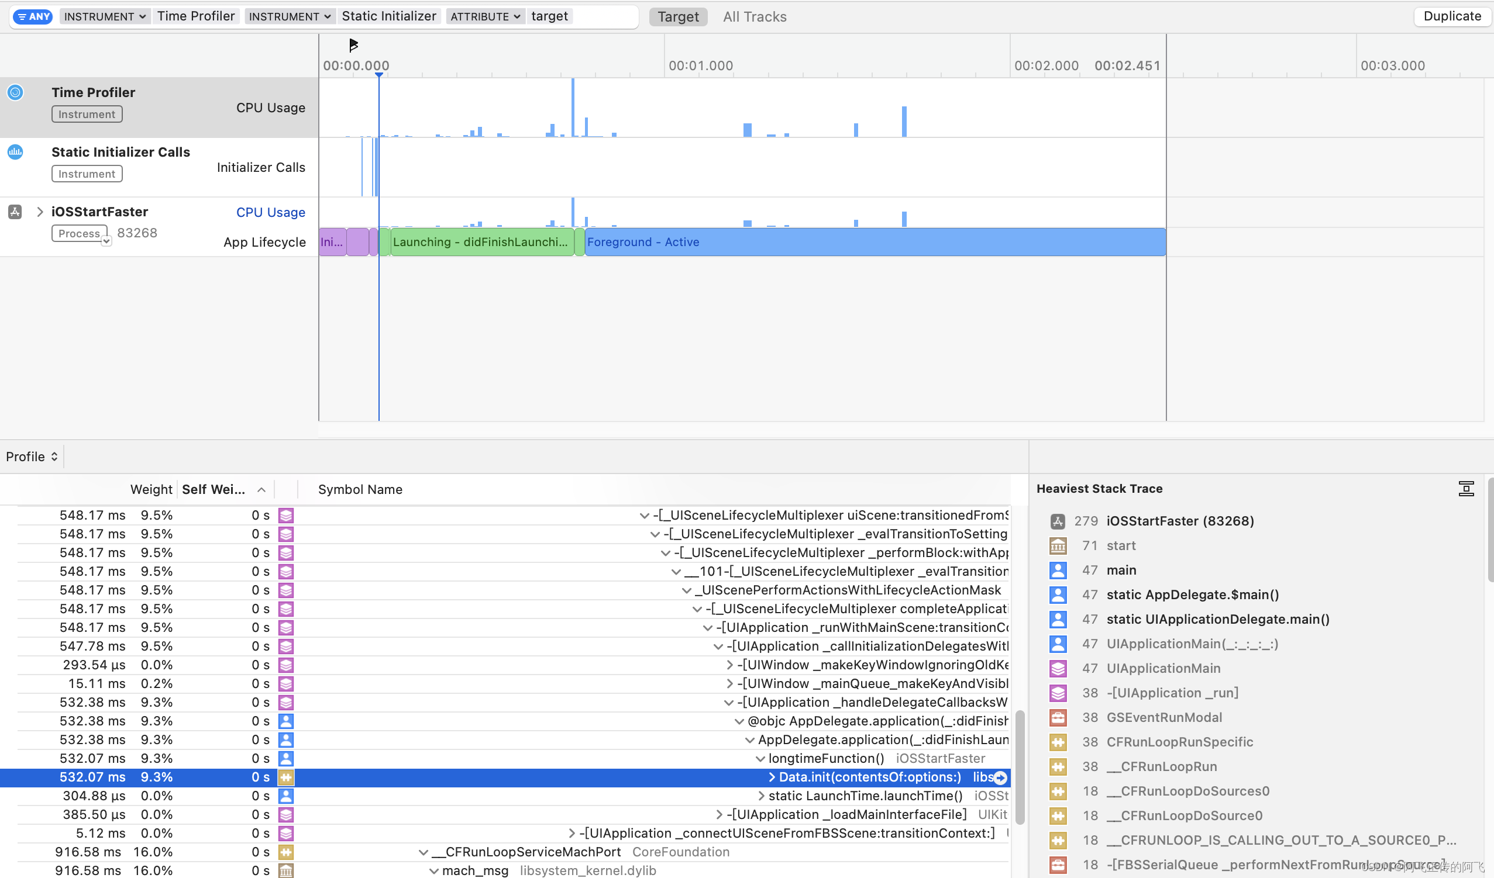Click icon beside static AppDelegate.$main()

click(1058, 595)
